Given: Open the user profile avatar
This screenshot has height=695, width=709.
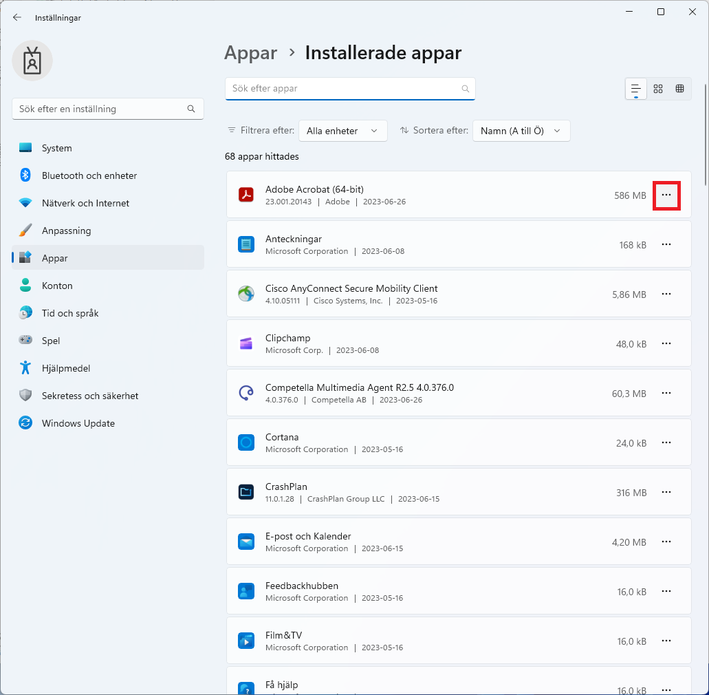Looking at the screenshot, I should click(x=32, y=61).
